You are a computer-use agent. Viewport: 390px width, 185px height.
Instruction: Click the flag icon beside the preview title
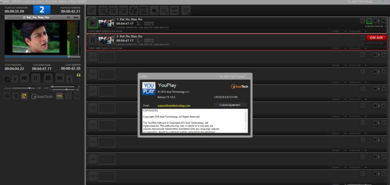click(6, 17)
